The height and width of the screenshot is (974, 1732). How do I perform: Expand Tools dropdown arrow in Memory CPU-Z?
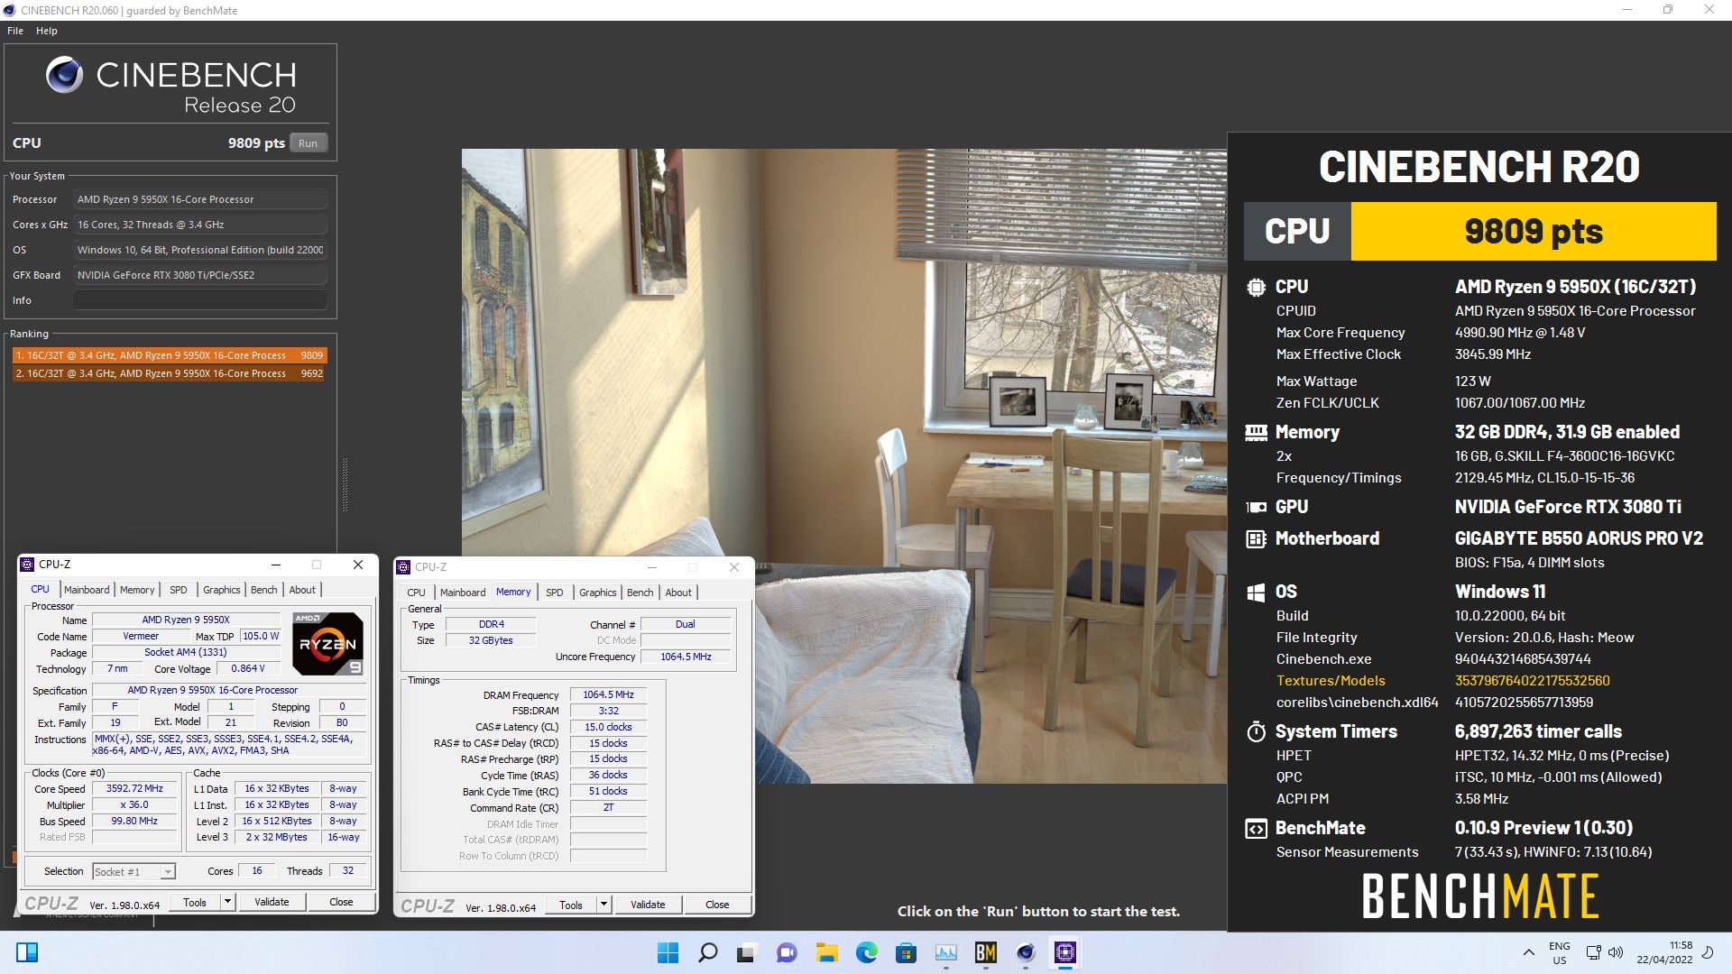(604, 905)
